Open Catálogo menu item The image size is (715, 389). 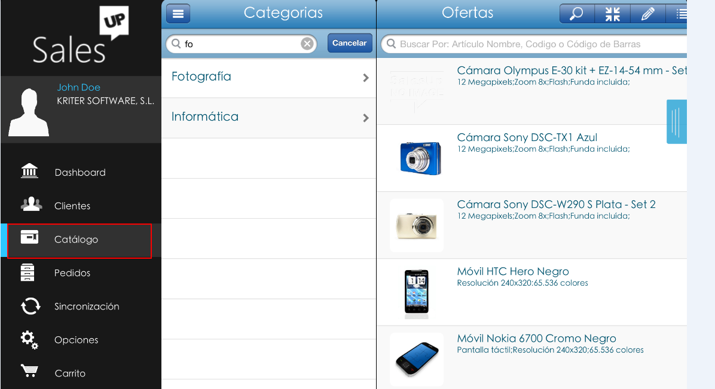(x=80, y=241)
